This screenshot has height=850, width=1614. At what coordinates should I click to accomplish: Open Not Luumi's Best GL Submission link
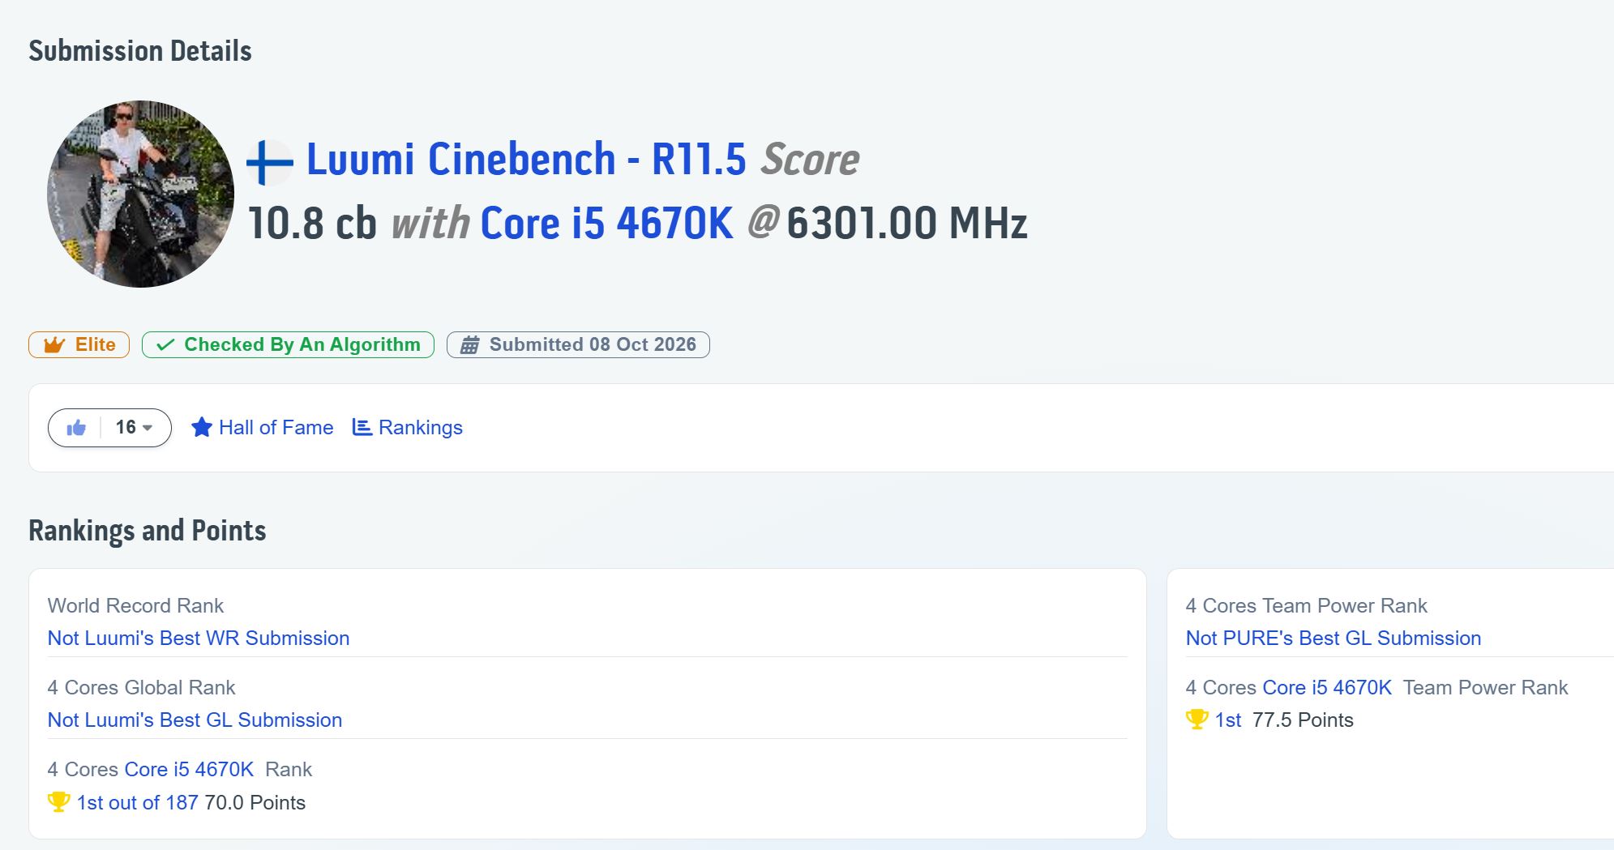(195, 720)
